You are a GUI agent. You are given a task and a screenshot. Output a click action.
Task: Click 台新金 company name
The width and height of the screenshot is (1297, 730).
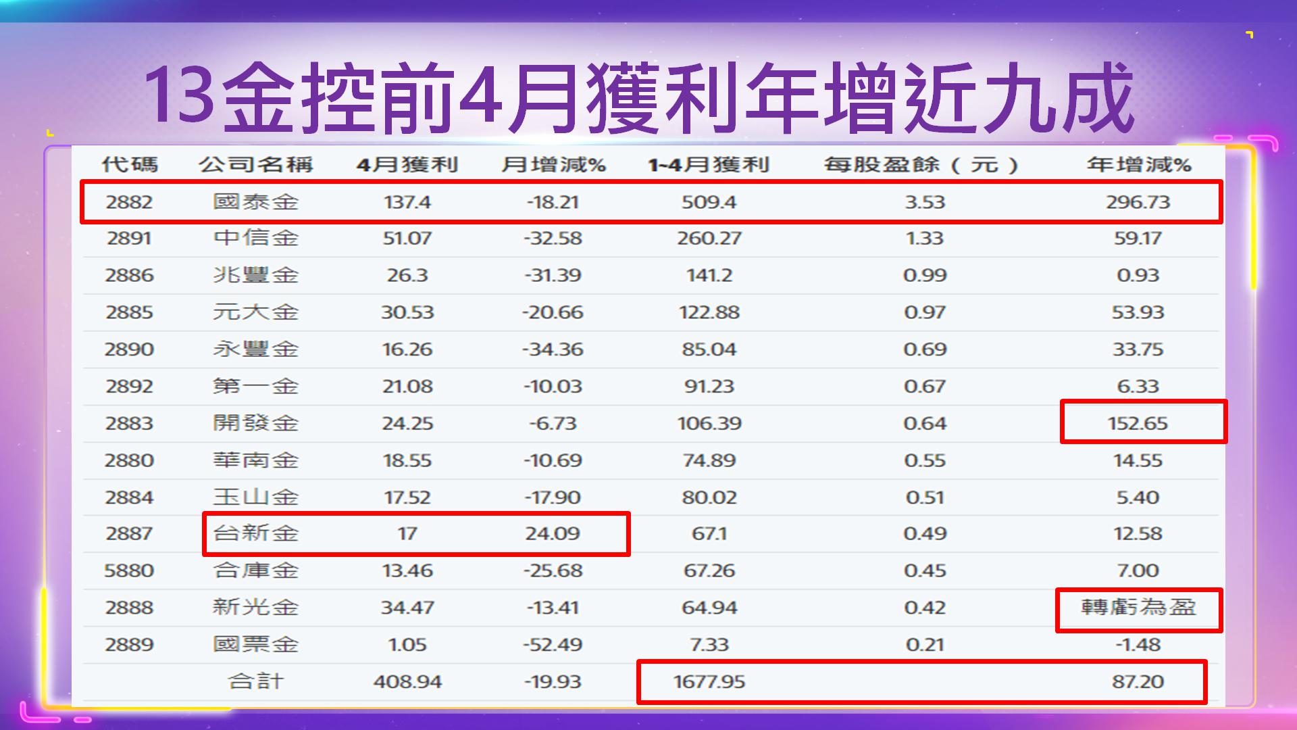255,533
